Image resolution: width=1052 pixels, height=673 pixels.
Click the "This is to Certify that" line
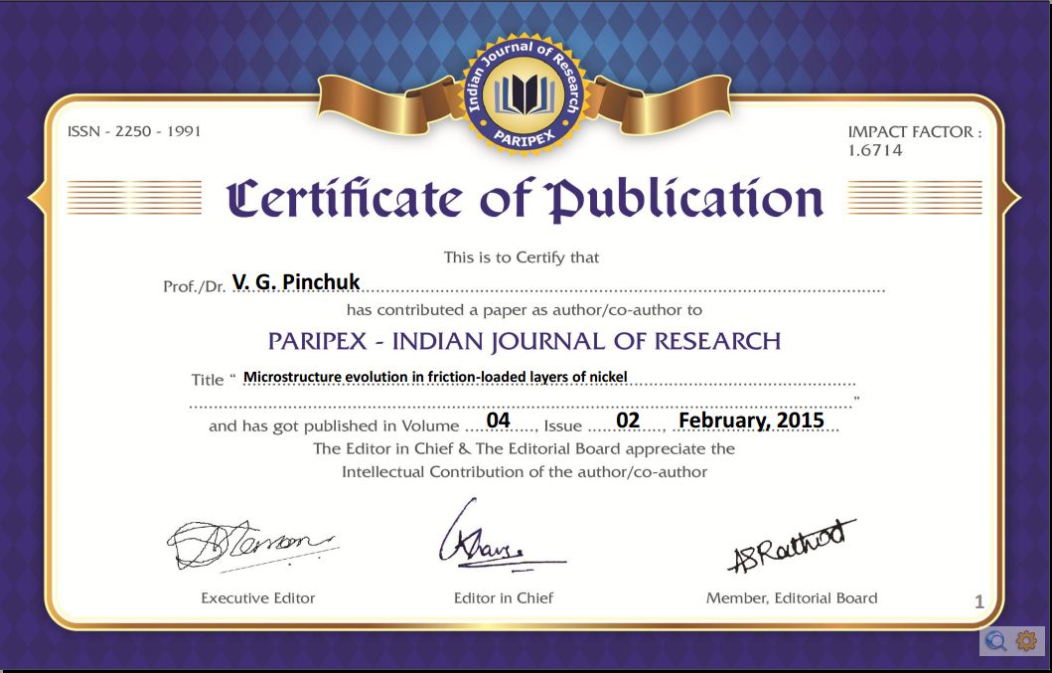522,257
